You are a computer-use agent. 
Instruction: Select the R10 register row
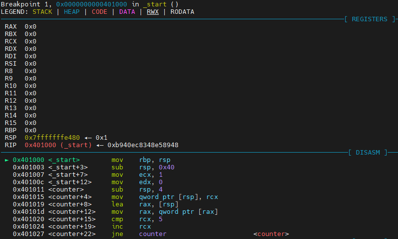(21, 86)
